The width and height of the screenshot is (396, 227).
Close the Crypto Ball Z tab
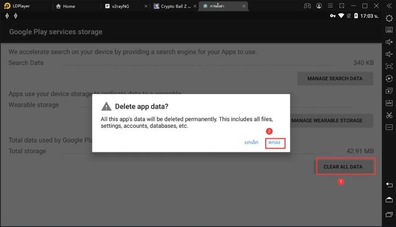click(x=195, y=6)
